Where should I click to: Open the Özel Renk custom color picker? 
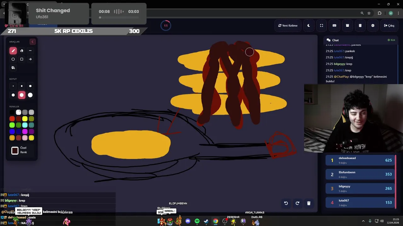click(x=15, y=151)
